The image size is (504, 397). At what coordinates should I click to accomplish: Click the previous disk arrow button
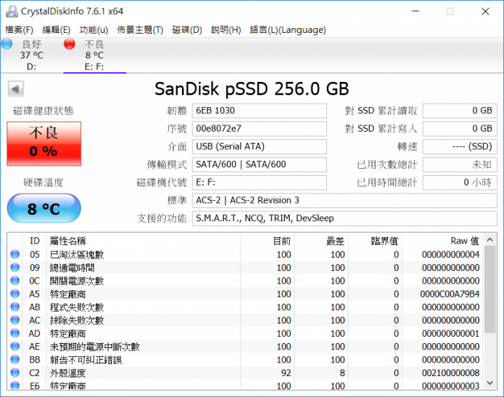(15, 89)
